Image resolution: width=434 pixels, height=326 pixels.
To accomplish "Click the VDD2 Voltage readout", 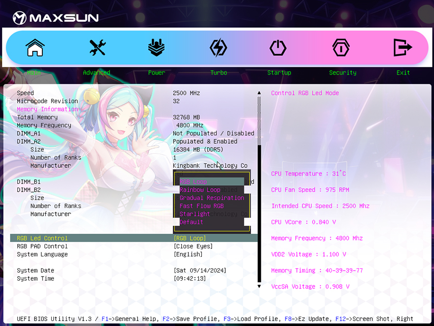I will click(309, 254).
